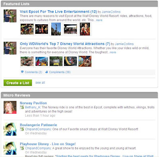Click 'see all' featured lists link
The height and width of the screenshot is (157, 159).
[40, 82]
